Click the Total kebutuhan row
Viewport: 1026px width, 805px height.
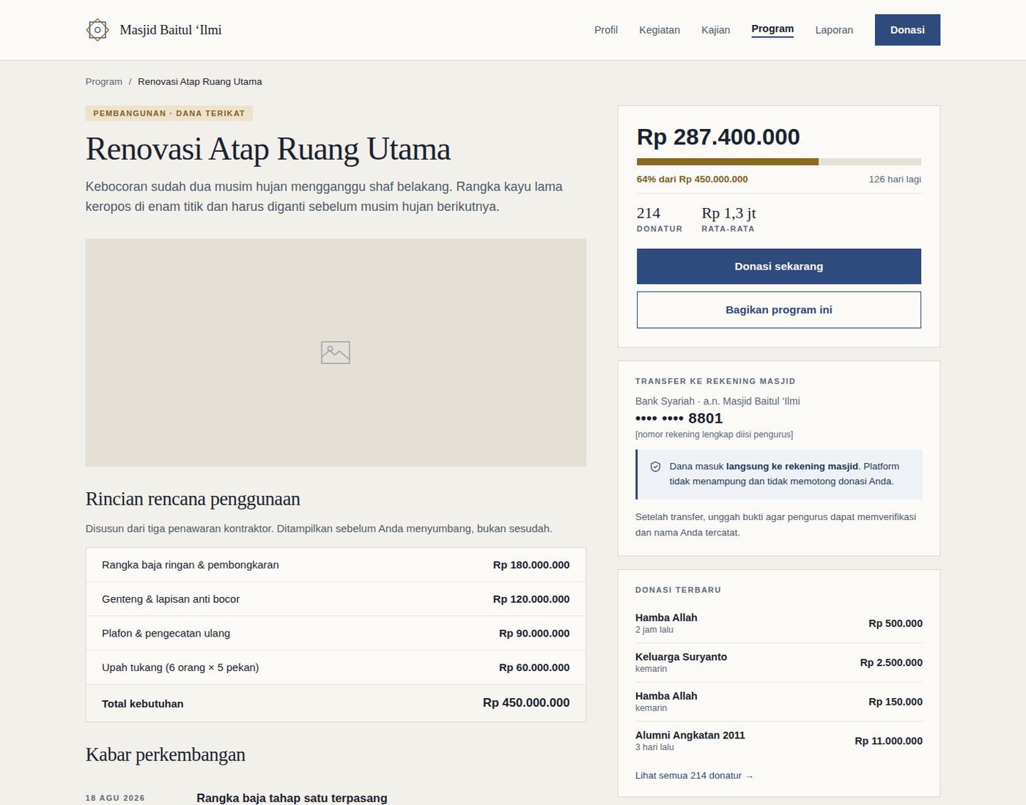[x=336, y=703]
